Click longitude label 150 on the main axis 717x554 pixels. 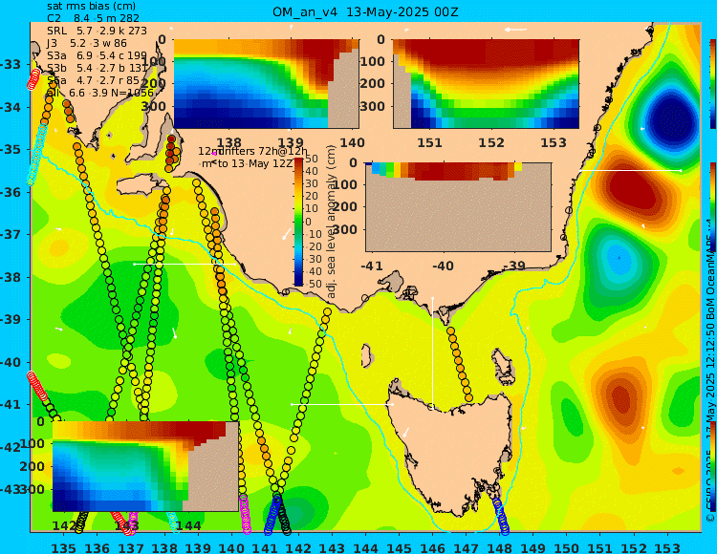tap(567, 547)
